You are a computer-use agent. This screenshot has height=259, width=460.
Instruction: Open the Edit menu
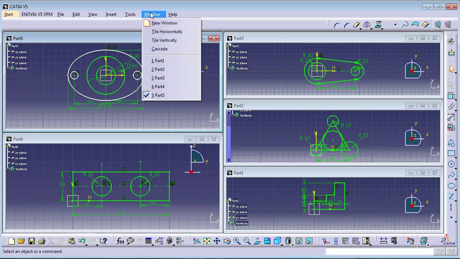(76, 14)
